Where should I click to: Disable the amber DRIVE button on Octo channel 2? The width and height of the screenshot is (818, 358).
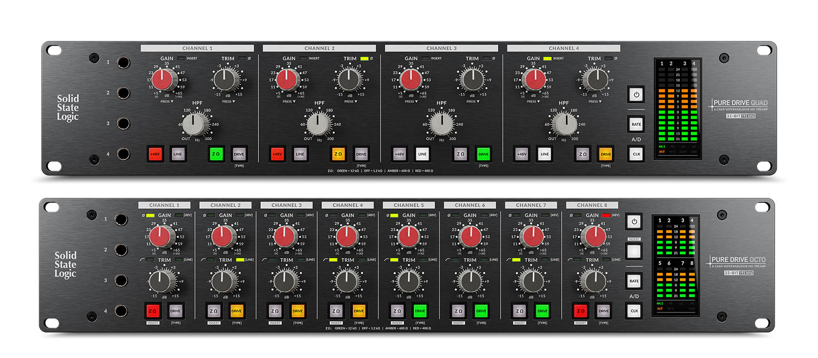tap(236, 311)
